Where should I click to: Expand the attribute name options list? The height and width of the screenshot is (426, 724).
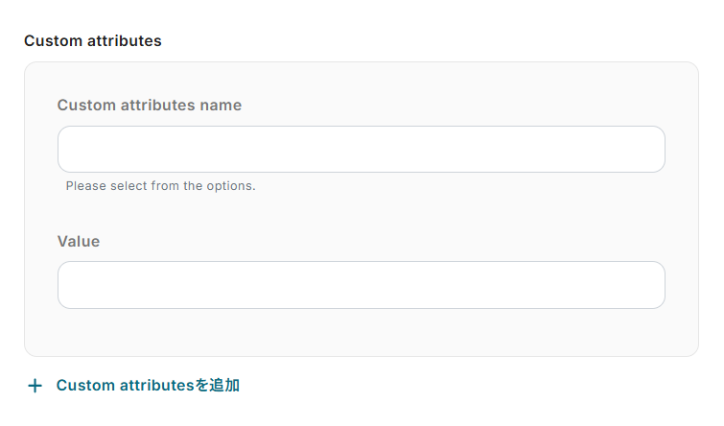click(x=361, y=150)
